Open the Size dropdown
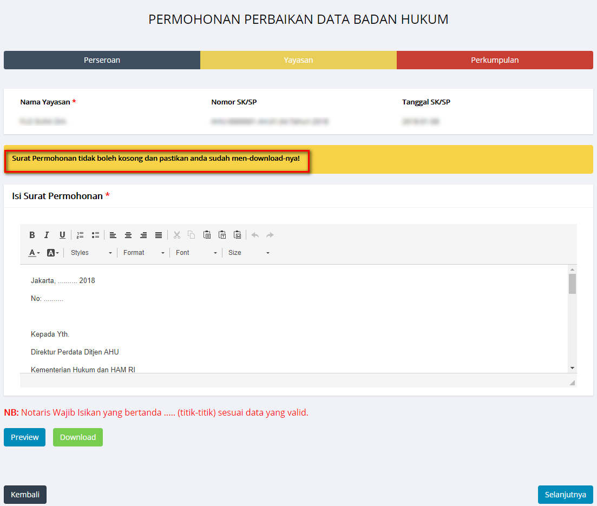Image resolution: width=597 pixels, height=506 pixels. 248,253
